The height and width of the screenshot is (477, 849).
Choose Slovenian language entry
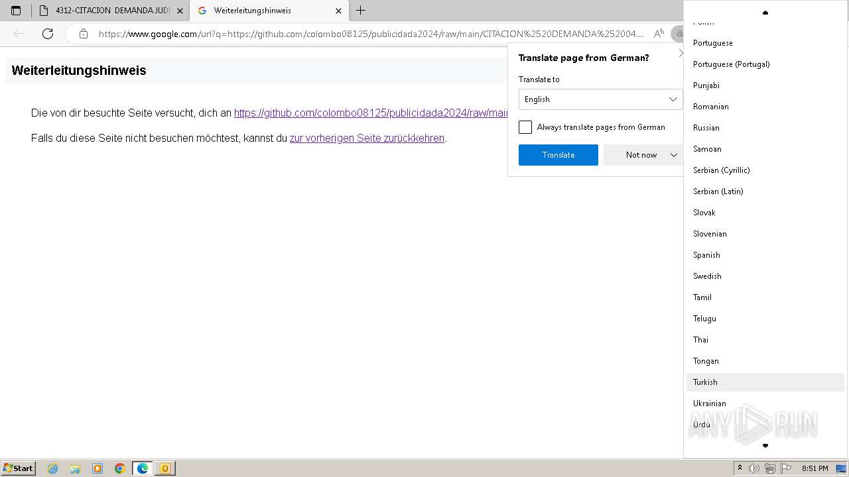tap(765, 234)
